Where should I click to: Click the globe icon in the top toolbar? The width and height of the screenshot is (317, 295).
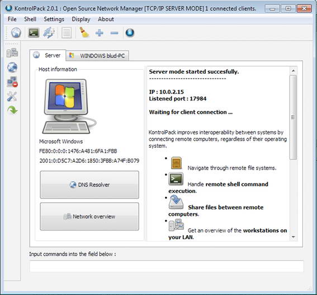[16, 33]
